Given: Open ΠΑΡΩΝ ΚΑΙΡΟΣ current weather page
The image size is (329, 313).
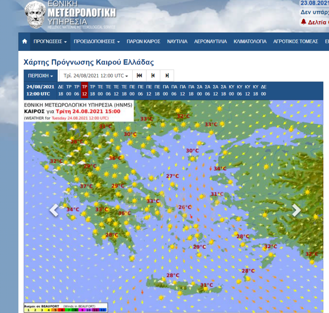Looking at the screenshot, I should click(144, 41).
